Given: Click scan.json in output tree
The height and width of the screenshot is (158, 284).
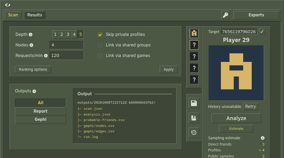Looking at the screenshot, I should coord(93,109).
